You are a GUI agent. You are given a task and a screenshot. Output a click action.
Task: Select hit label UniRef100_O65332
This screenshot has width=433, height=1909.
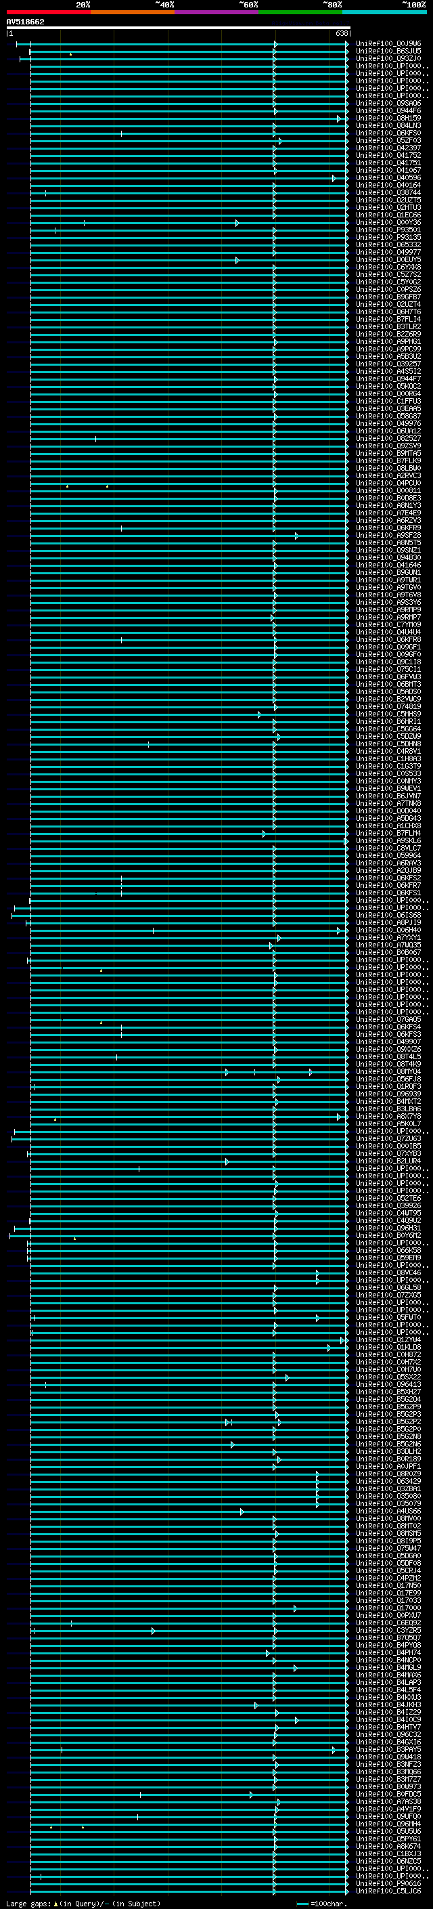click(x=388, y=244)
